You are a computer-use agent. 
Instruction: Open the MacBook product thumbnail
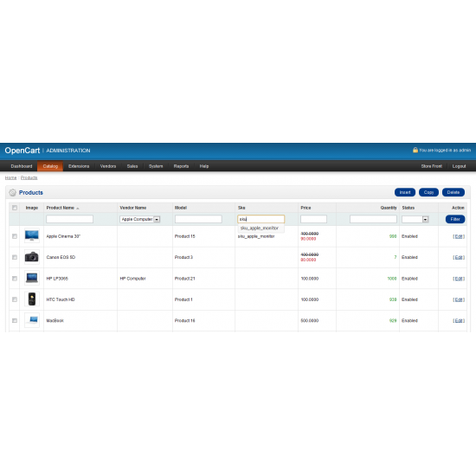(x=32, y=320)
